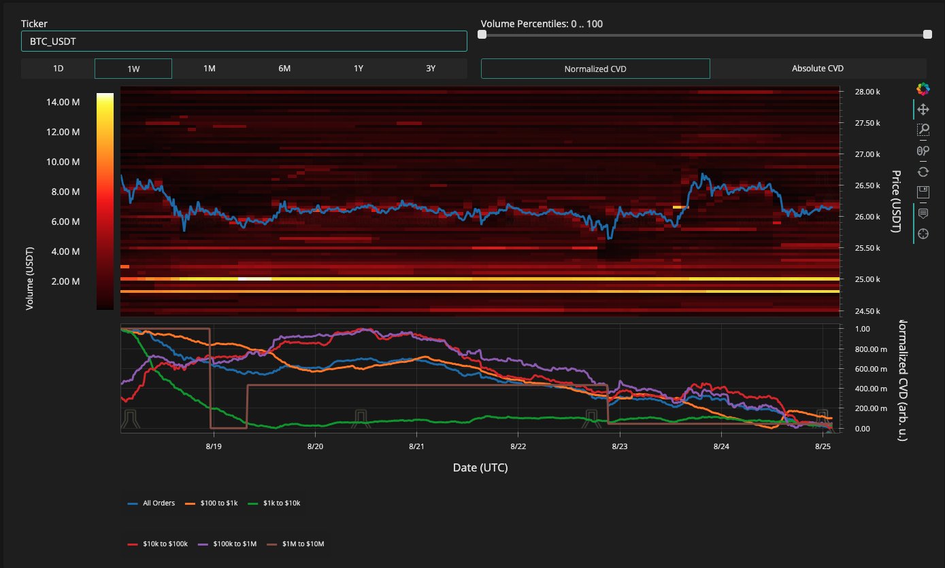Reset the chart view
The width and height of the screenshot is (945, 568).
[923, 171]
